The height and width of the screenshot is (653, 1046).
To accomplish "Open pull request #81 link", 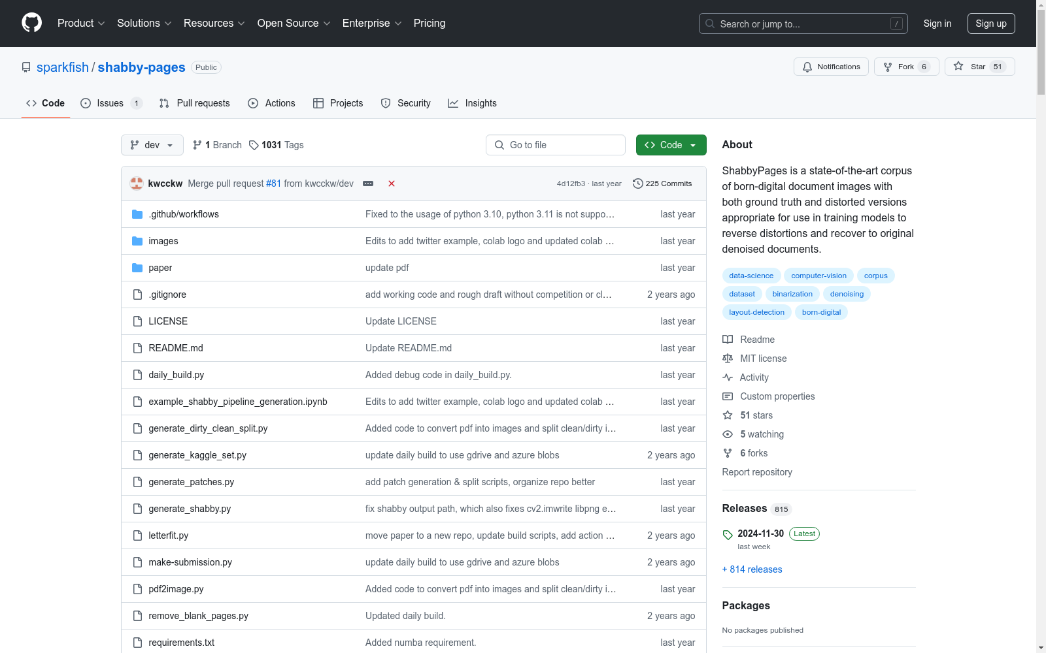I will (273, 183).
